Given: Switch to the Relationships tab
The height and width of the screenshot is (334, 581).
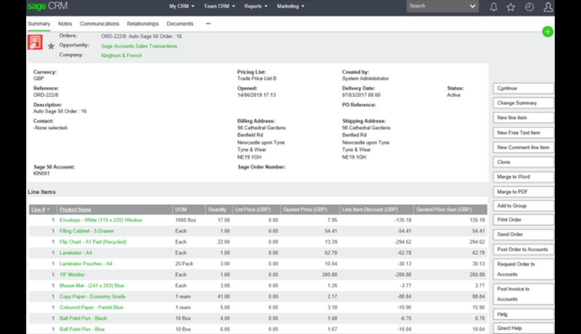Looking at the screenshot, I should click(143, 24).
